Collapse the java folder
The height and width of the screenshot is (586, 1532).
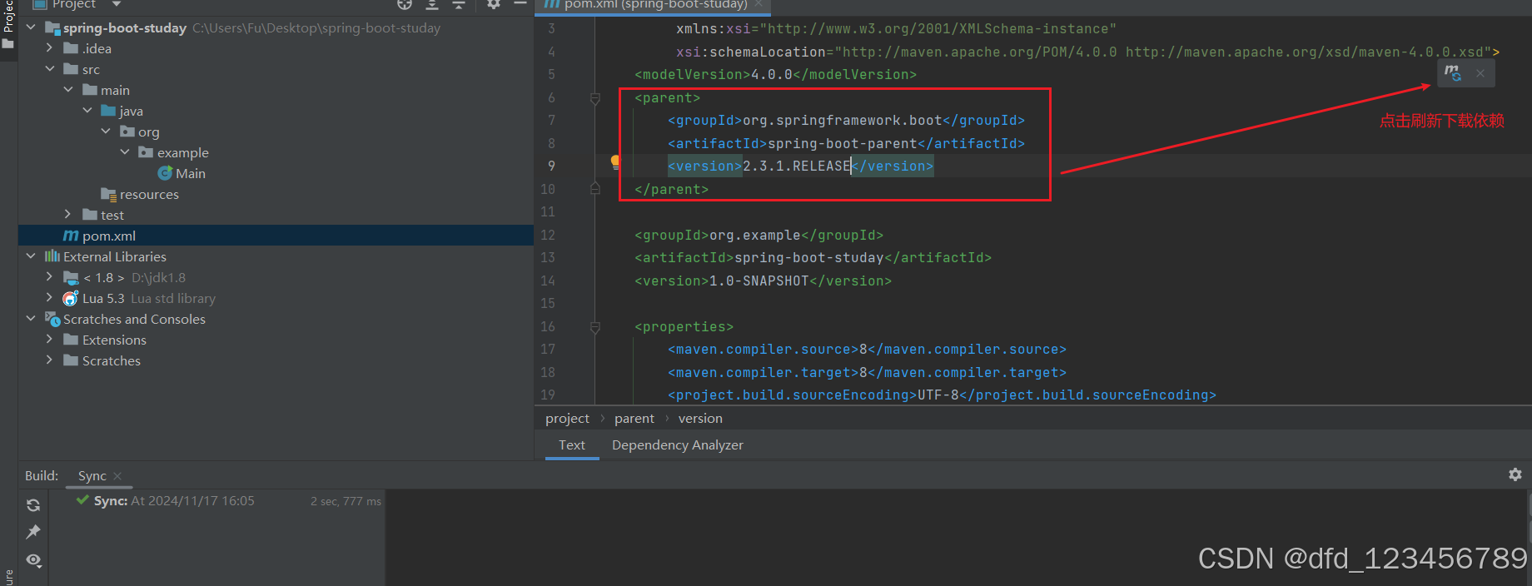coord(87,111)
